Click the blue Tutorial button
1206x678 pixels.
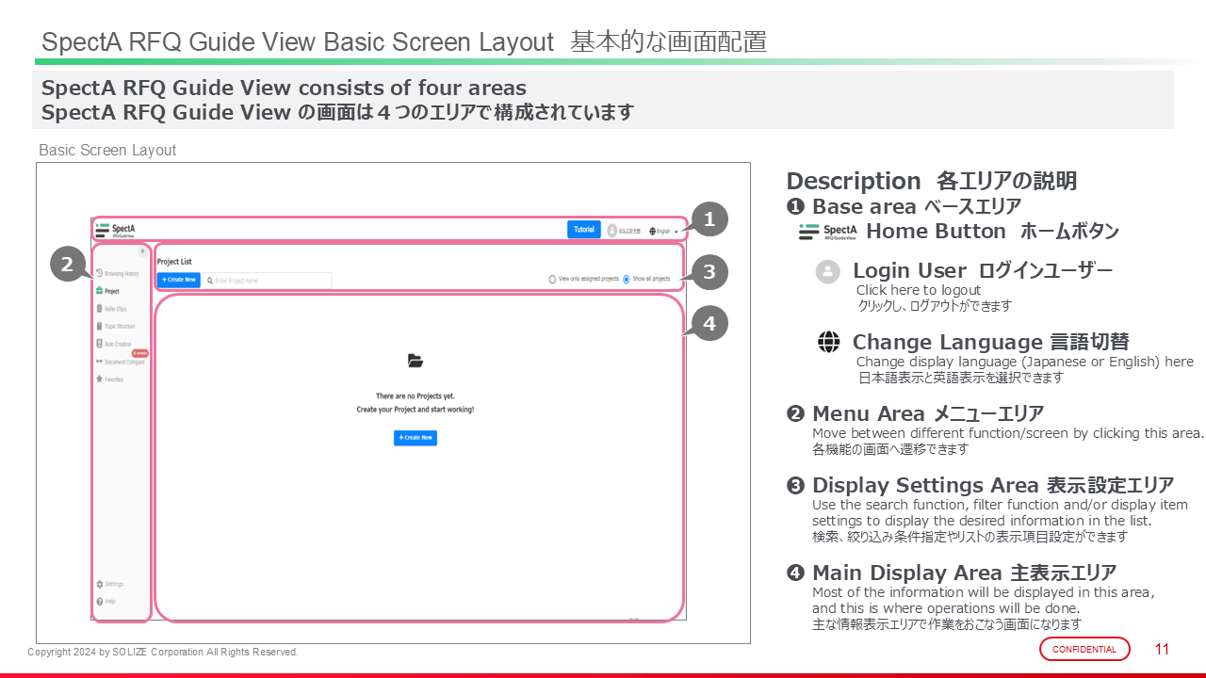tap(584, 230)
